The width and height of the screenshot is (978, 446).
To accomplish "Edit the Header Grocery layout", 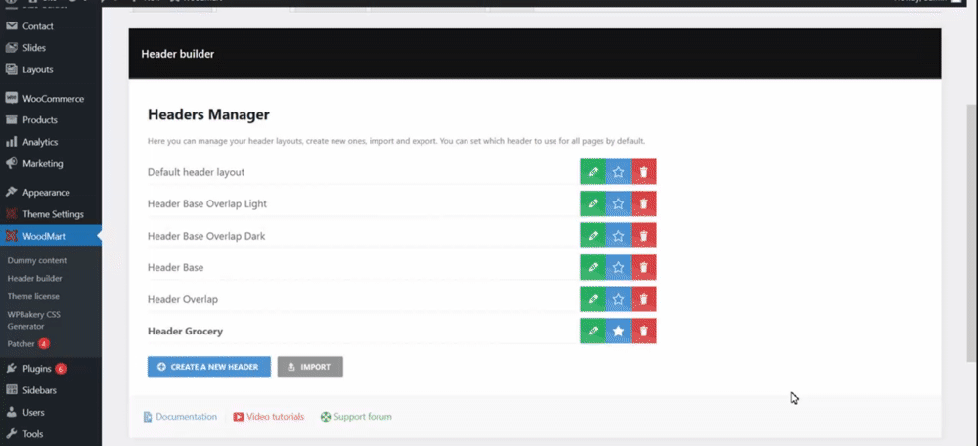I will [593, 331].
